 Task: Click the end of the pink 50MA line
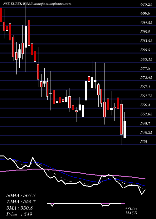145,179
